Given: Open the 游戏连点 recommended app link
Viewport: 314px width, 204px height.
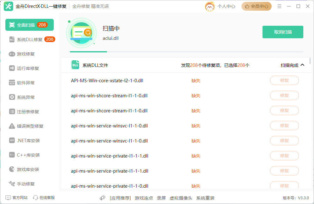Looking at the screenshot, I should tap(144, 198).
